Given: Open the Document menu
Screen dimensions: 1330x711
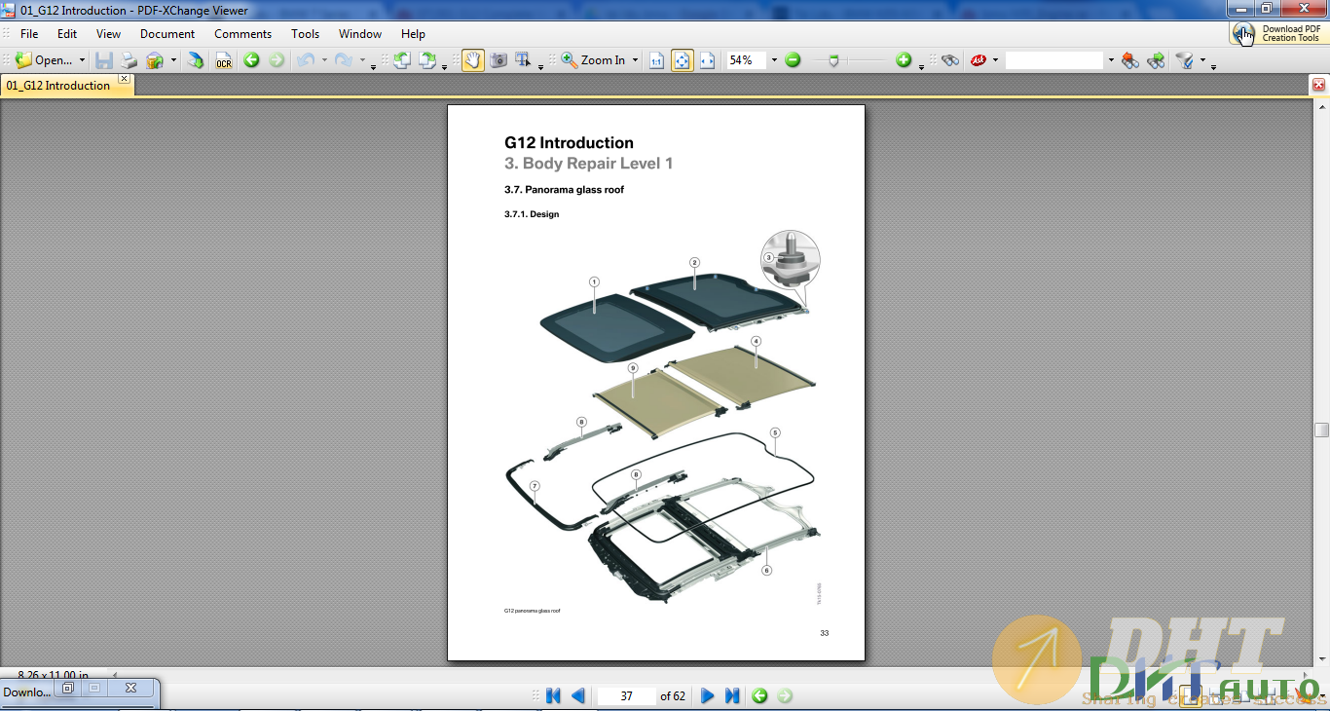Looking at the screenshot, I should (x=167, y=33).
